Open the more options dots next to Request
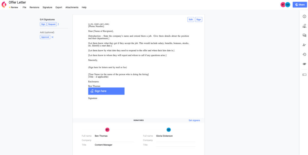The width and height of the screenshot is (308, 155). click(x=58, y=24)
